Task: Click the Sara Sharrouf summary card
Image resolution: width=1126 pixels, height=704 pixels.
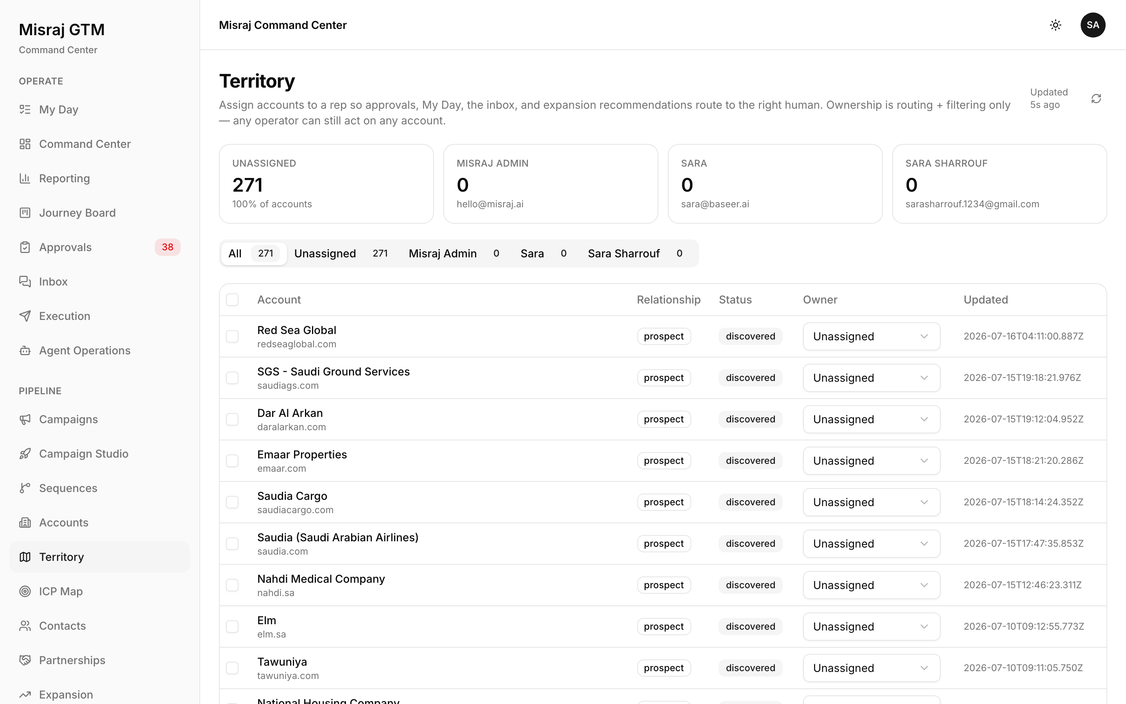Action: point(999,184)
